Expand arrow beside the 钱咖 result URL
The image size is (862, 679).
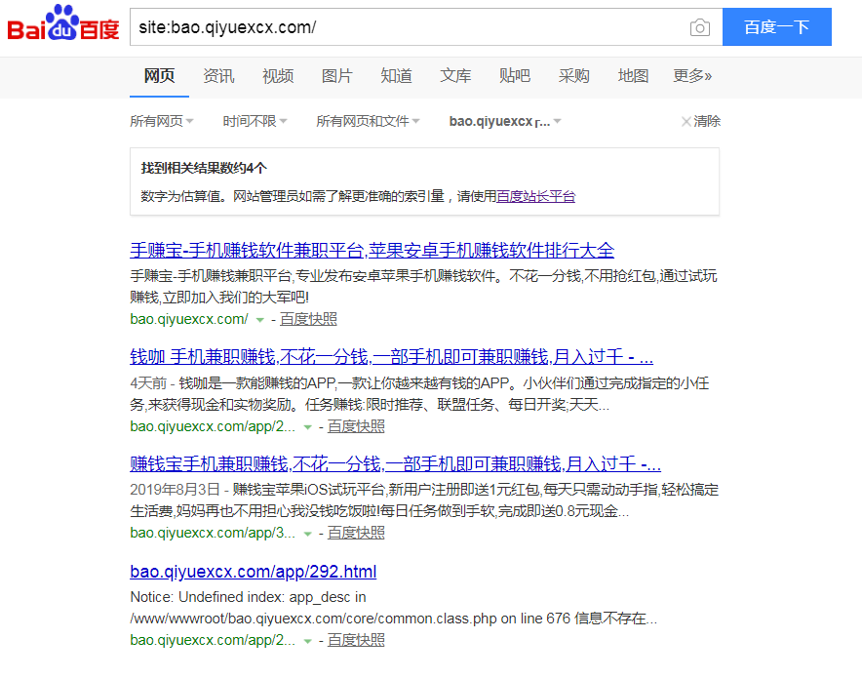tap(308, 427)
